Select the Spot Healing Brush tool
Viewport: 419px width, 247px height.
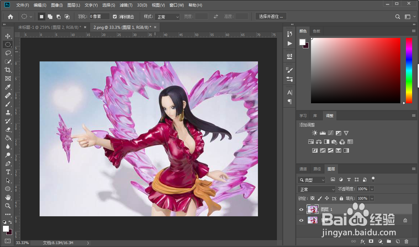point(8,95)
